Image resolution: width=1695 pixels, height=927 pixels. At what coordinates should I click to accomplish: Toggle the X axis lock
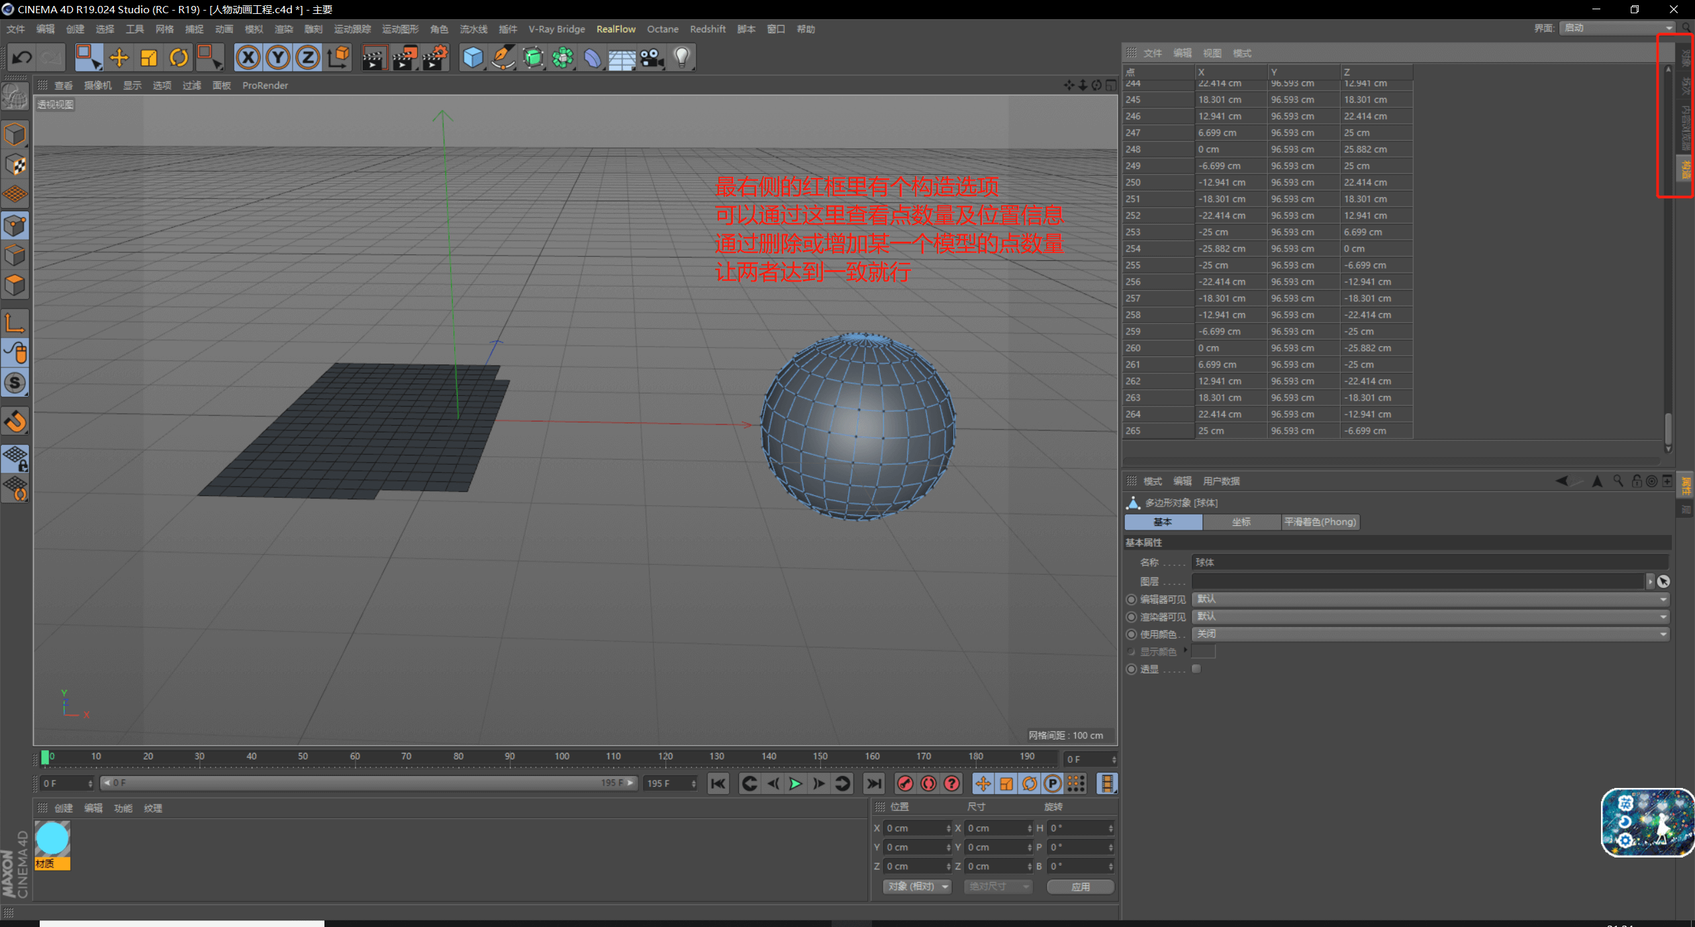point(248,58)
